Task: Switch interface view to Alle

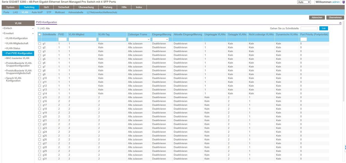Action: coord(47,29)
